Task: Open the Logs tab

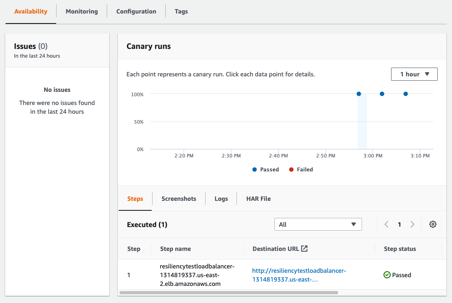Action: (x=221, y=198)
